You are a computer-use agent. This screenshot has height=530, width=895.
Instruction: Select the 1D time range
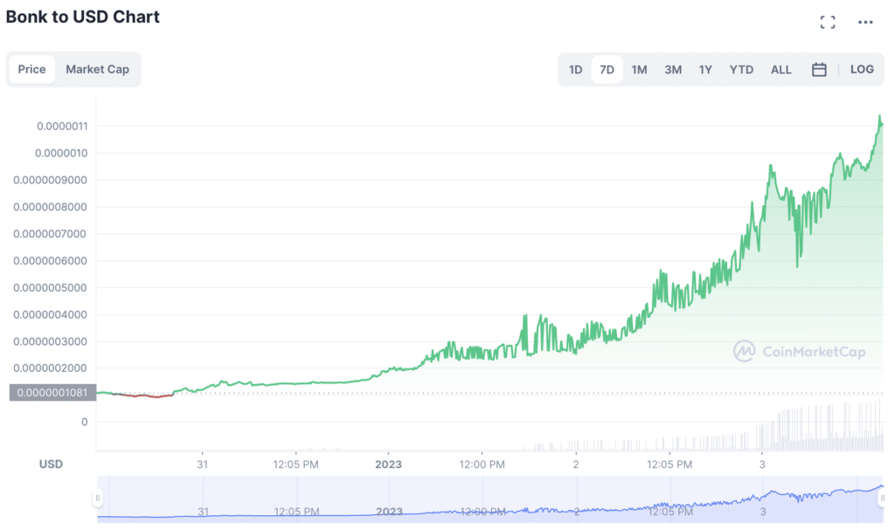(575, 70)
